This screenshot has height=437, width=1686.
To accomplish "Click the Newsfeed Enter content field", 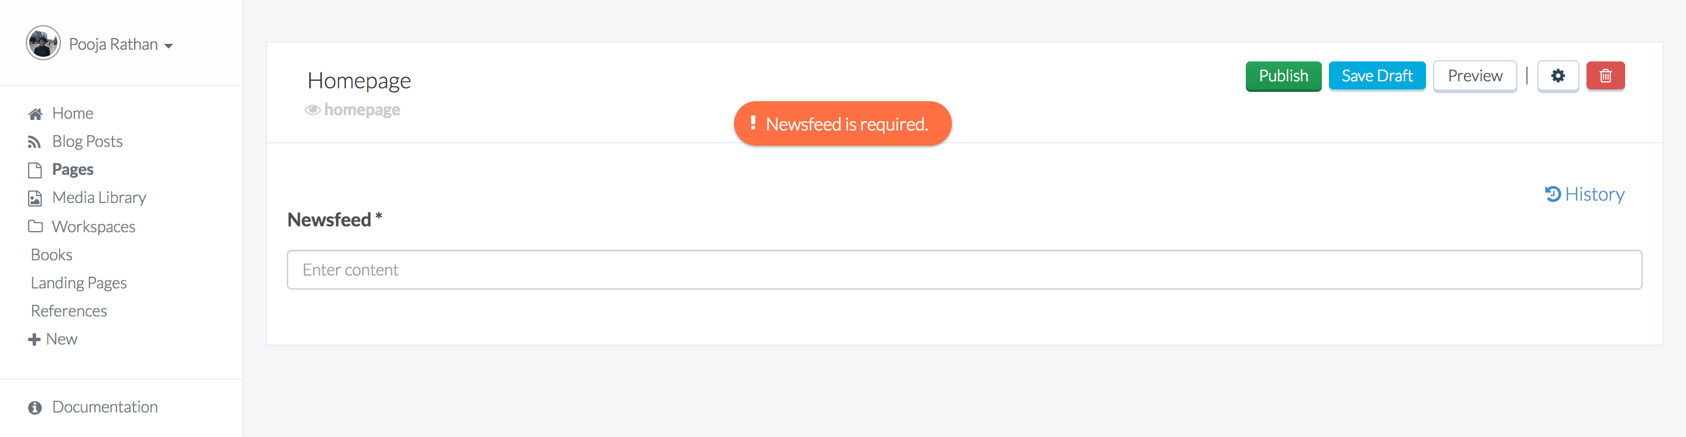I will tap(964, 270).
